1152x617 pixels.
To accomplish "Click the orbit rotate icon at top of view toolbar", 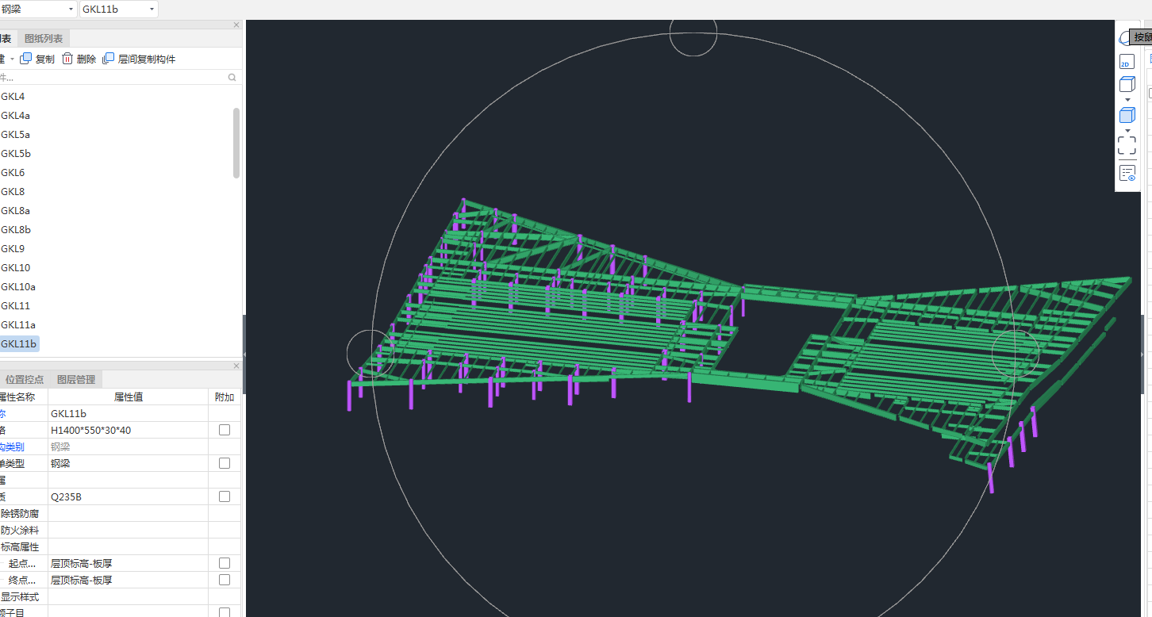I will [x=1123, y=38].
